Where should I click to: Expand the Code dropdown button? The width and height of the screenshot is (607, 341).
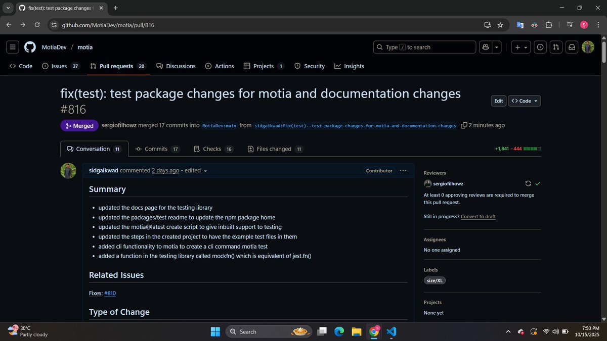[525, 101]
